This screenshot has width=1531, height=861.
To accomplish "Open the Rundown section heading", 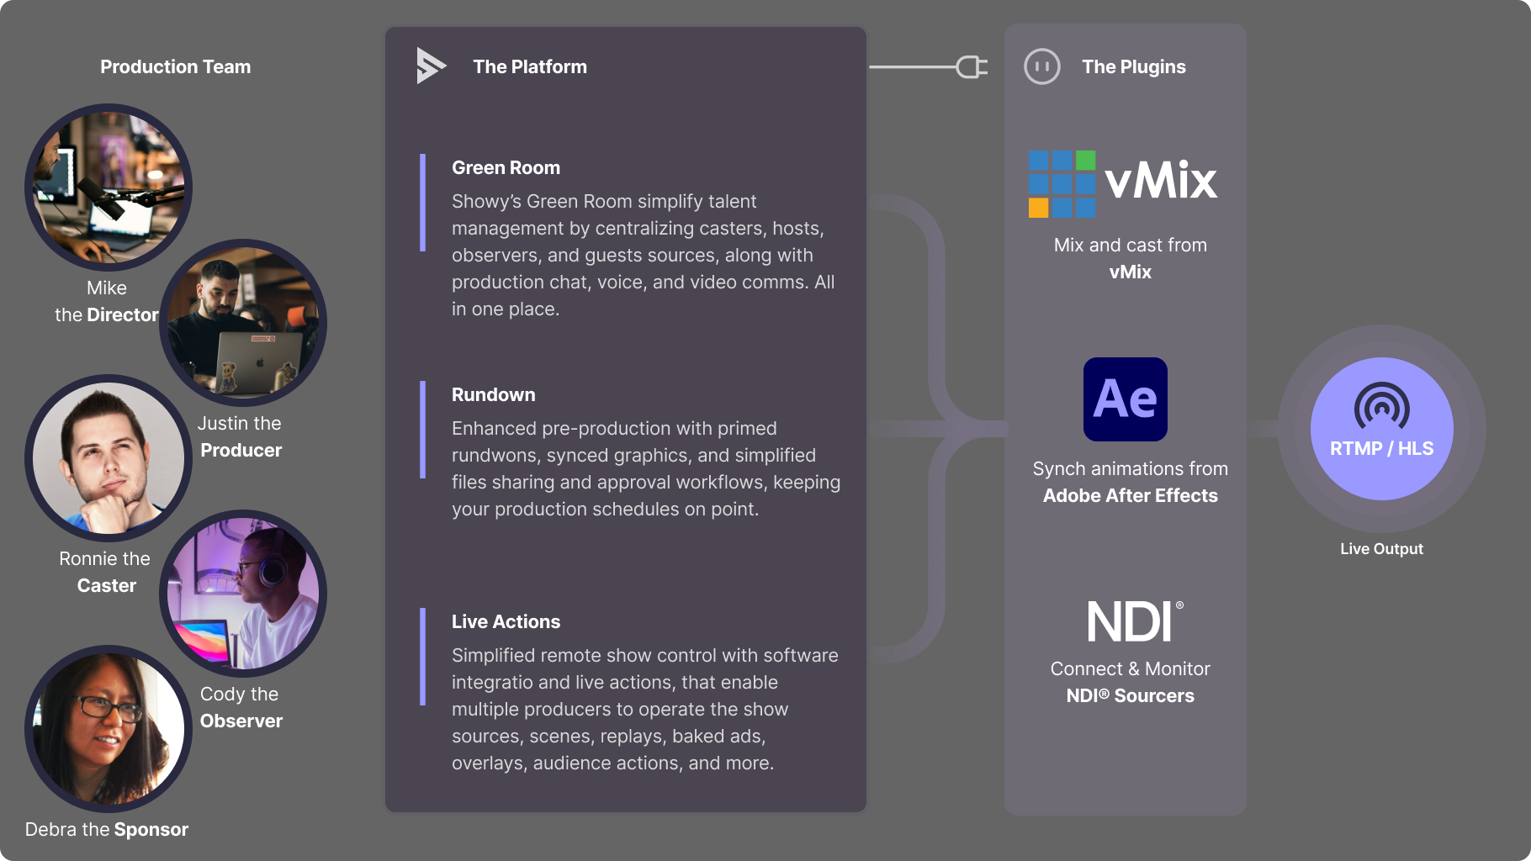I will coord(493,394).
